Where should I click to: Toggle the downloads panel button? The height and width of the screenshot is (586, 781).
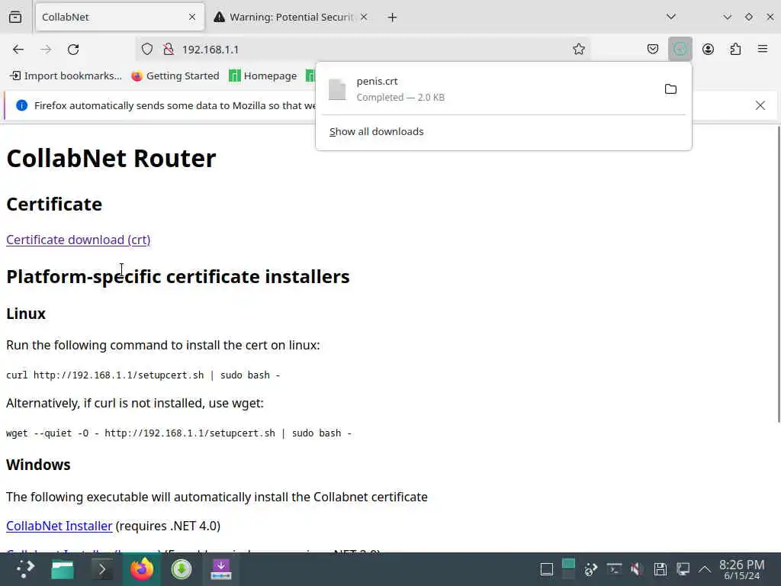click(680, 49)
